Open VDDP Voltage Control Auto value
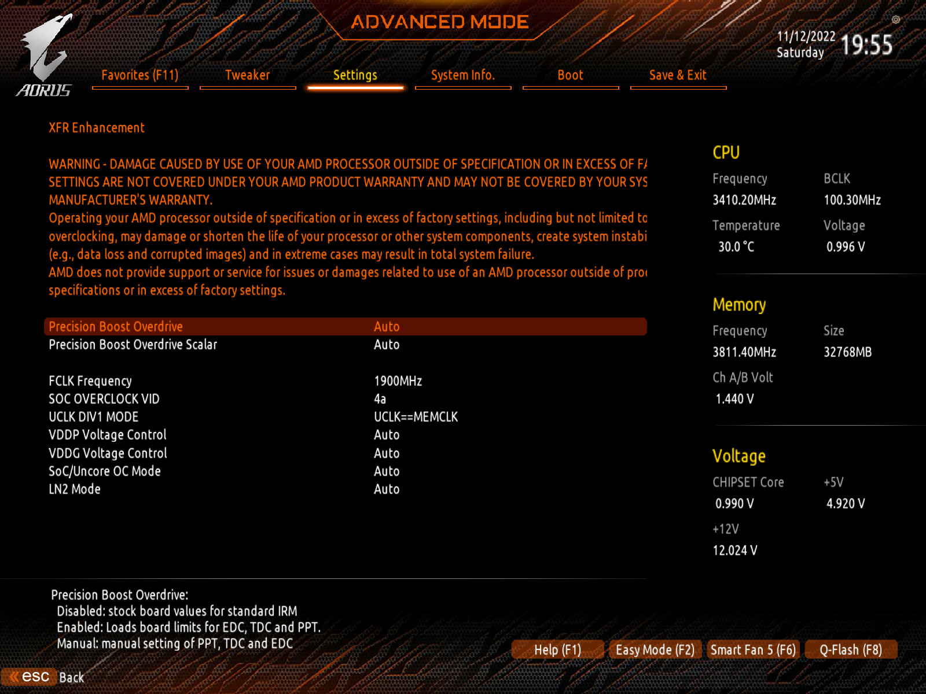Screen dimensions: 926x694 [x=387, y=435]
